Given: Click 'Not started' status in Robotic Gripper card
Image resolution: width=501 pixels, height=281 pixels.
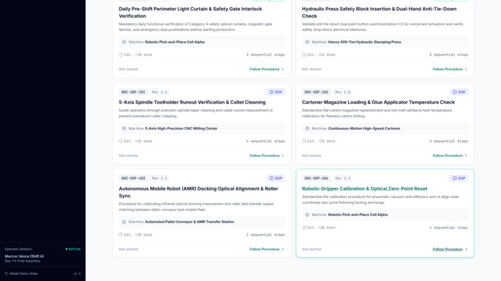Looking at the screenshot, I should click(311, 249).
